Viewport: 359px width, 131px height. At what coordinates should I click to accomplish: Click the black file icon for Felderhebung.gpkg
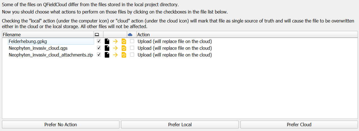pyautogui.click(x=107, y=41)
